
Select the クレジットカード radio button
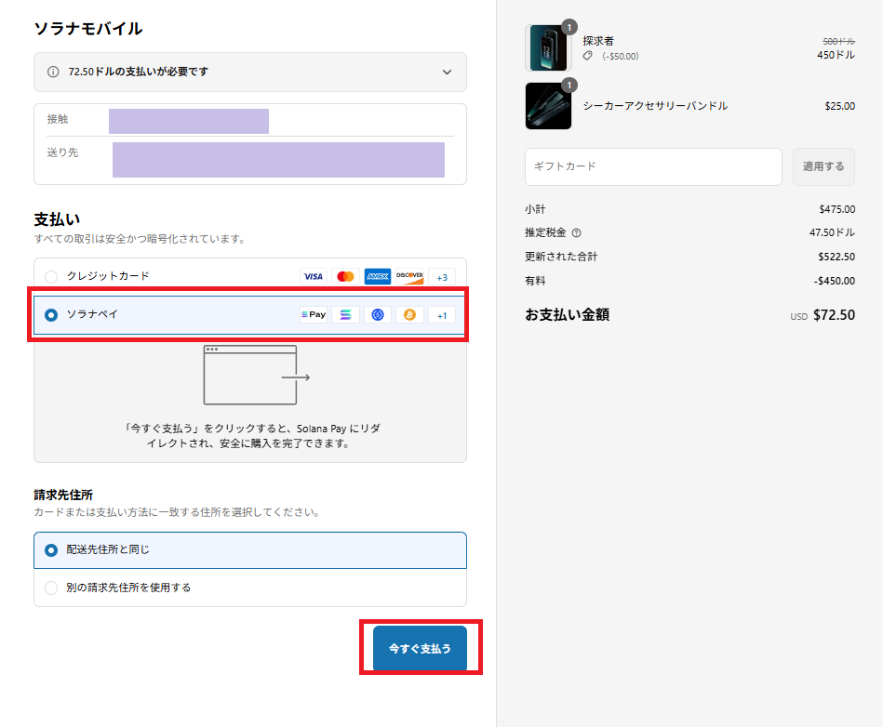[51, 276]
